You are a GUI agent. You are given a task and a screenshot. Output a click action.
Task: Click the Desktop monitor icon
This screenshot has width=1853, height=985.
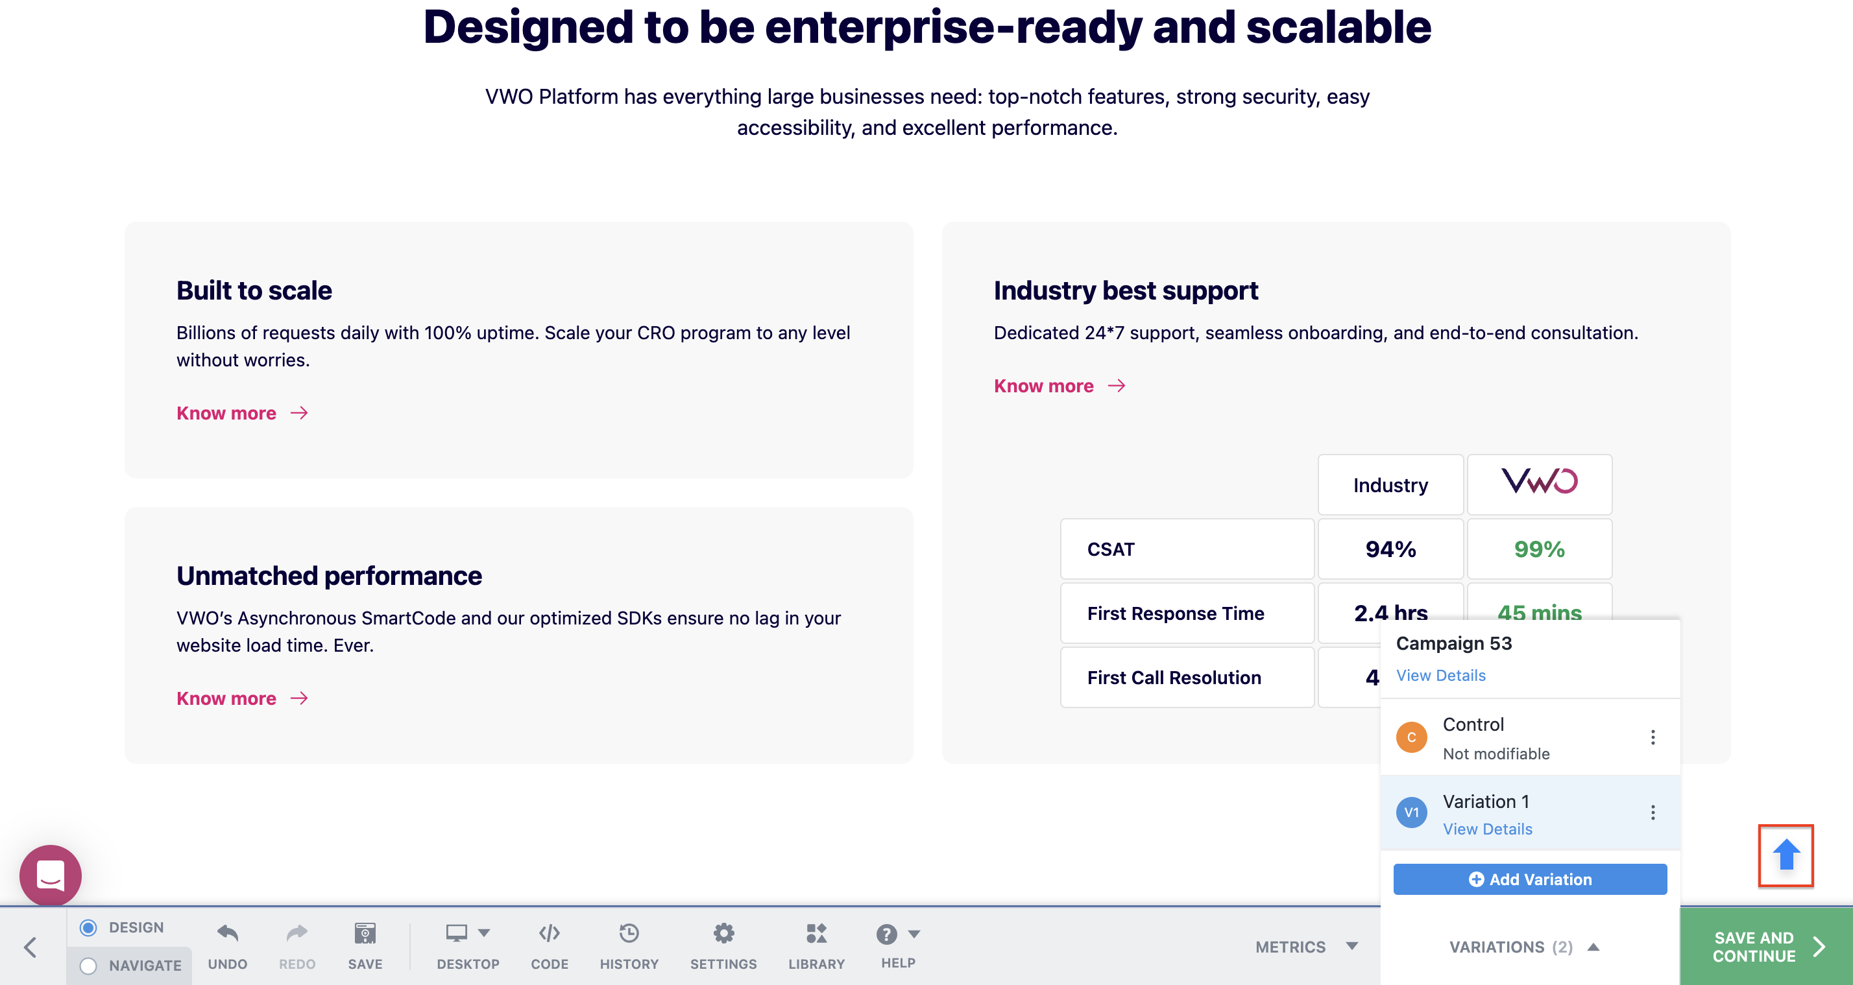(457, 933)
